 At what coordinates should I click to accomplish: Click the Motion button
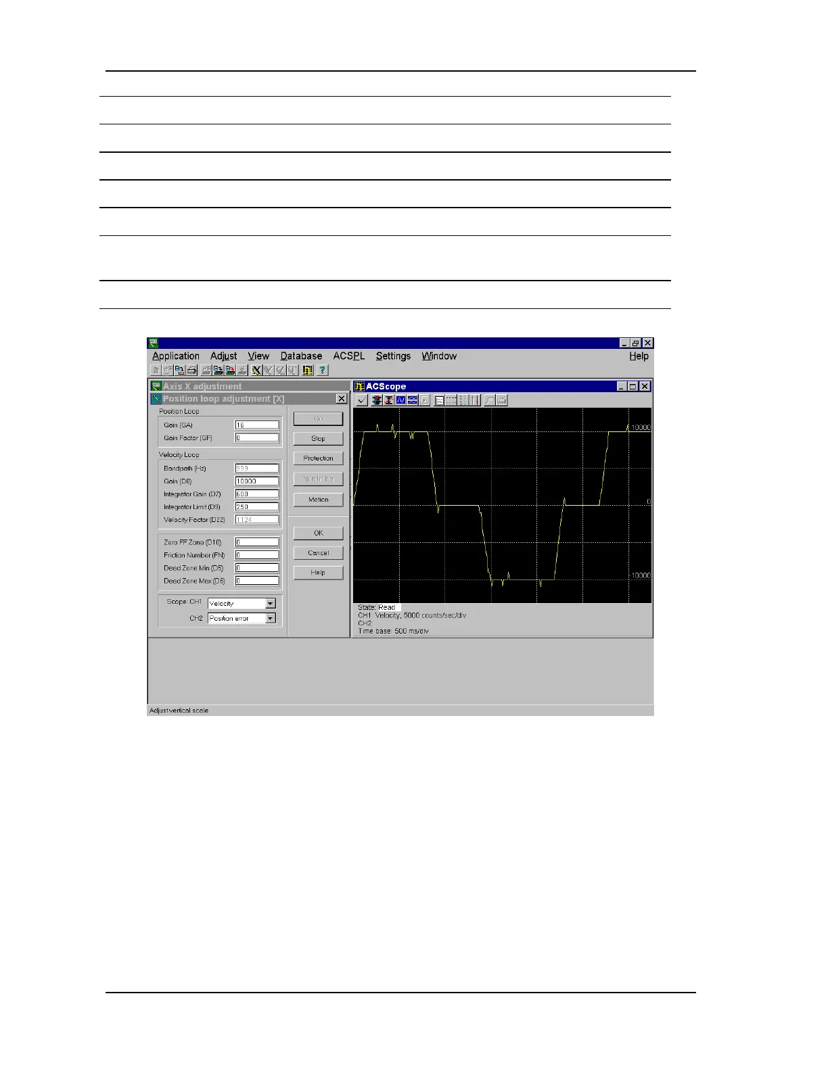[318, 499]
